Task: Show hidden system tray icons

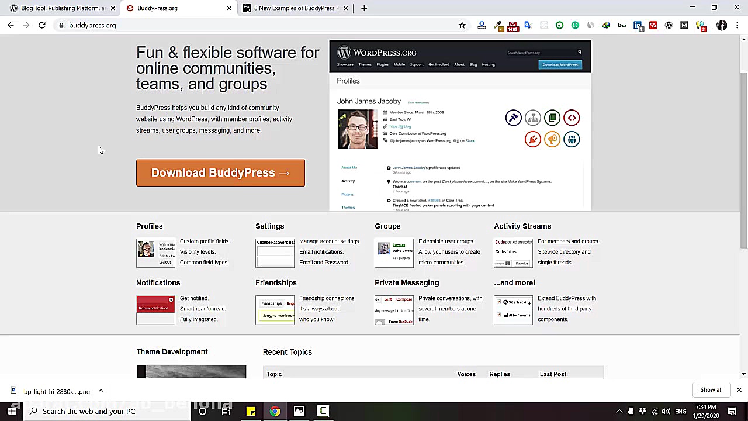Action: pyautogui.click(x=619, y=411)
